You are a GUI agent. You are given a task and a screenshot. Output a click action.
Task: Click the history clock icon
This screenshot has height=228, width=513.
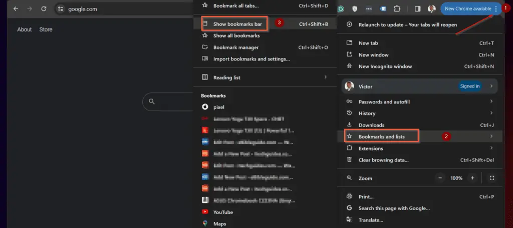[349, 113]
